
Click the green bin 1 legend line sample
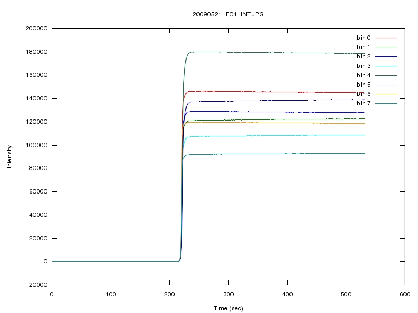[386, 47]
